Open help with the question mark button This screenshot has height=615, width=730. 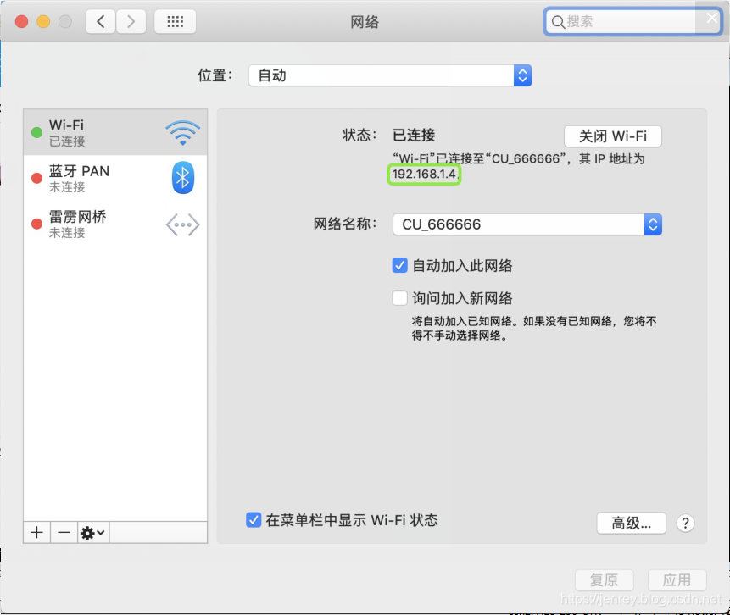pos(685,523)
